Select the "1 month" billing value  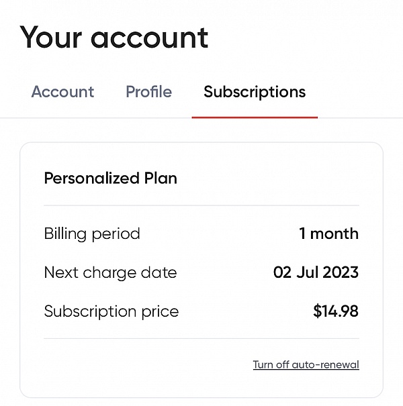(x=328, y=234)
